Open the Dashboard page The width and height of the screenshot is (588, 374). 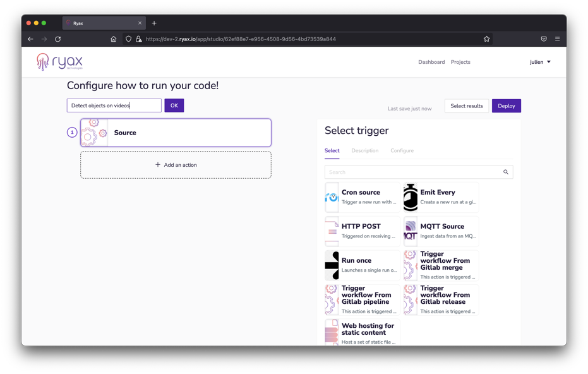431,62
